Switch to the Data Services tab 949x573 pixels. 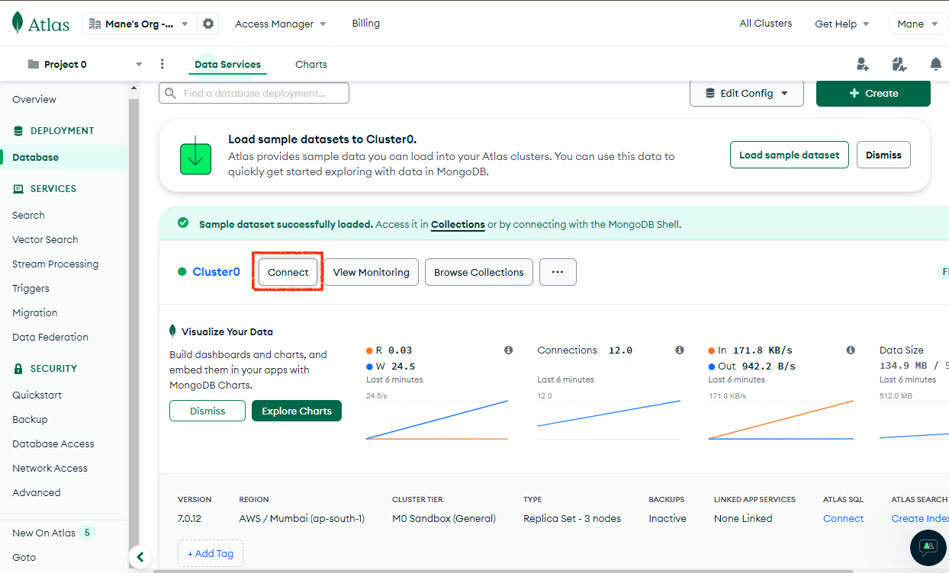tap(227, 65)
